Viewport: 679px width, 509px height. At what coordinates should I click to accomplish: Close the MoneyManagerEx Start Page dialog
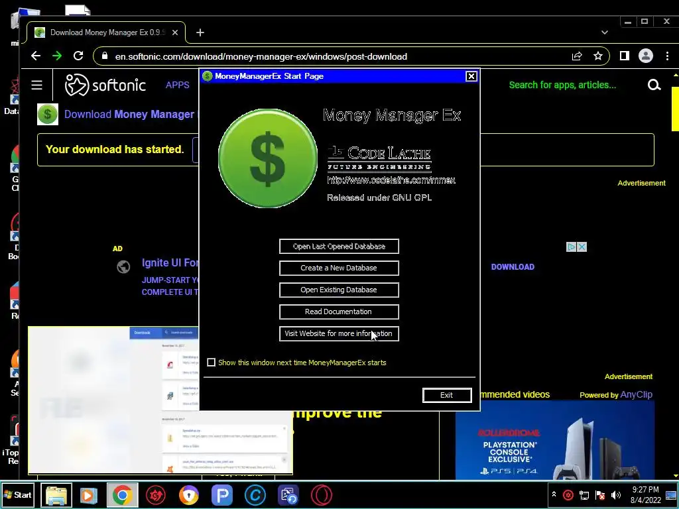(x=471, y=76)
